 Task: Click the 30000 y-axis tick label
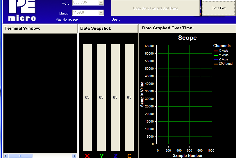click(x=149, y=99)
